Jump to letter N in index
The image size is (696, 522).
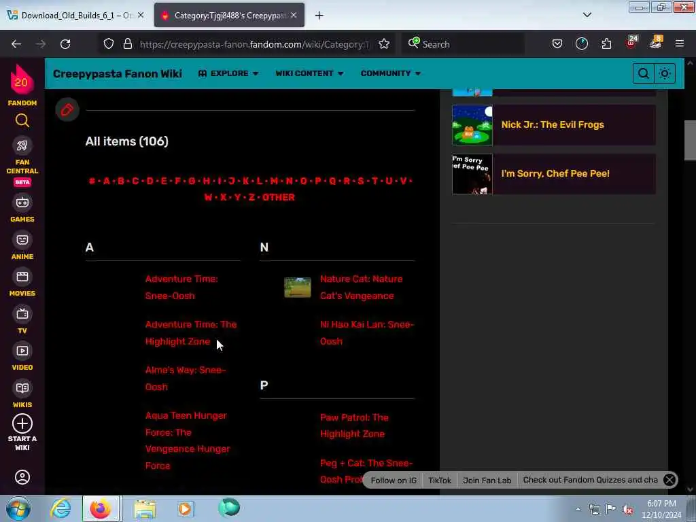point(289,181)
